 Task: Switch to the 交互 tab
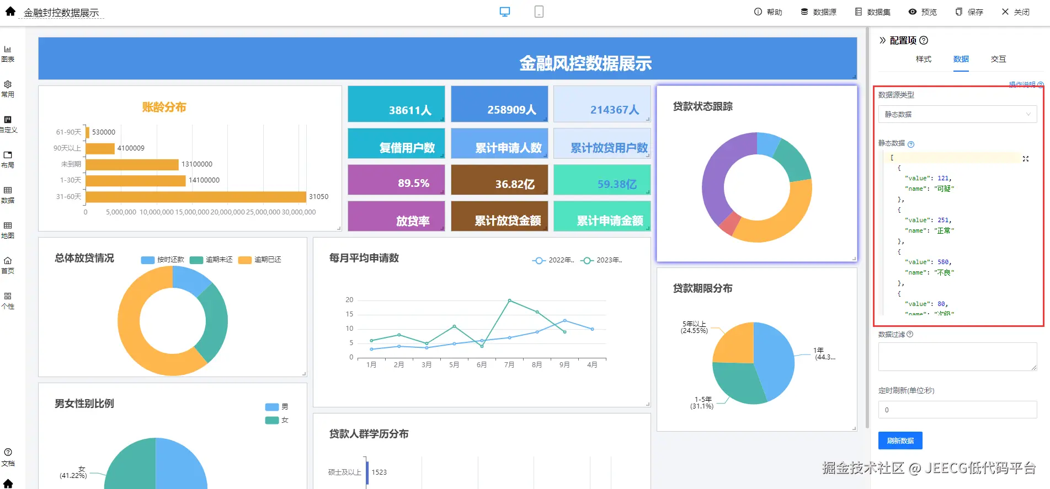[x=998, y=59]
